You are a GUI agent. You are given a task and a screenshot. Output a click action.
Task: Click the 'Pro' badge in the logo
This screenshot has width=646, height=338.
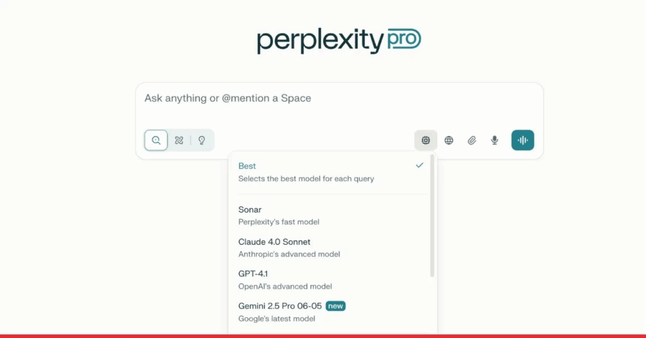coord(402,40)
